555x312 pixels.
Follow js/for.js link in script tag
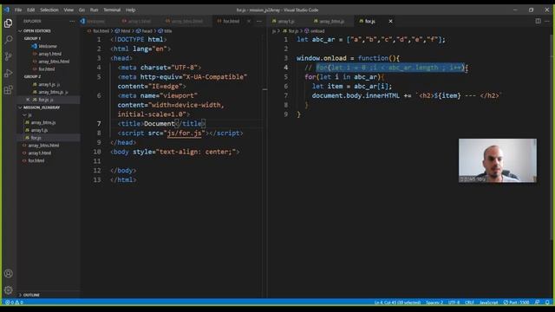click(x=184, y=133)
